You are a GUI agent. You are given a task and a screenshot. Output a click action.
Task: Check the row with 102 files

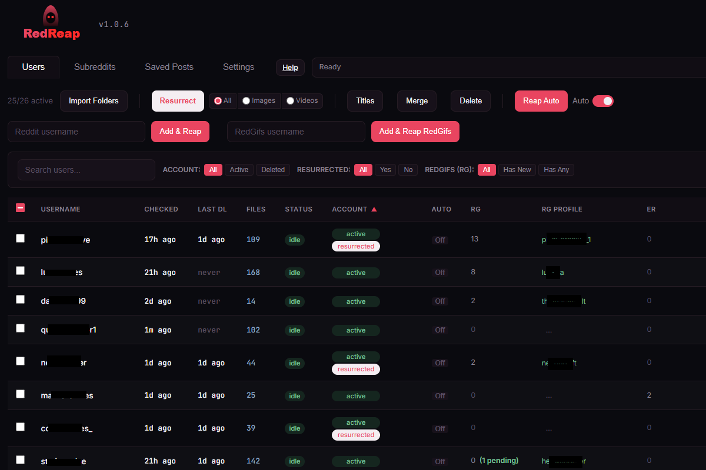pyautogui.click(x=21, y=328)
